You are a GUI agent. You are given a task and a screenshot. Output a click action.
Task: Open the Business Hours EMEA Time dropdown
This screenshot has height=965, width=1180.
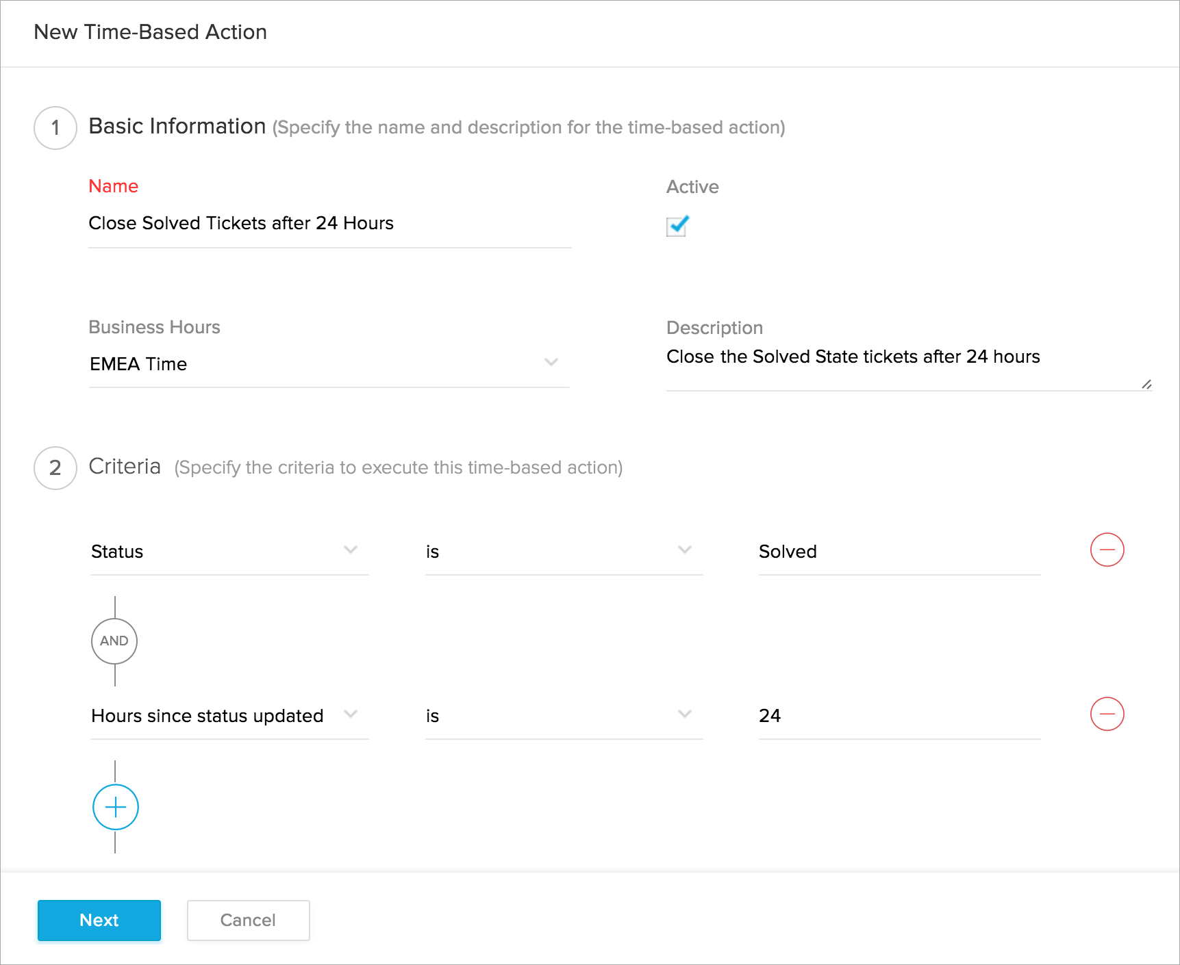[329, 363]
